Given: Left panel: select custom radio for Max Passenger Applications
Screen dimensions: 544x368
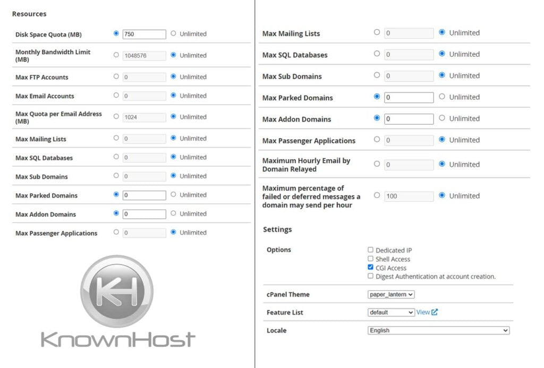Looking at the screenshot, I should [x=116, y=232].
